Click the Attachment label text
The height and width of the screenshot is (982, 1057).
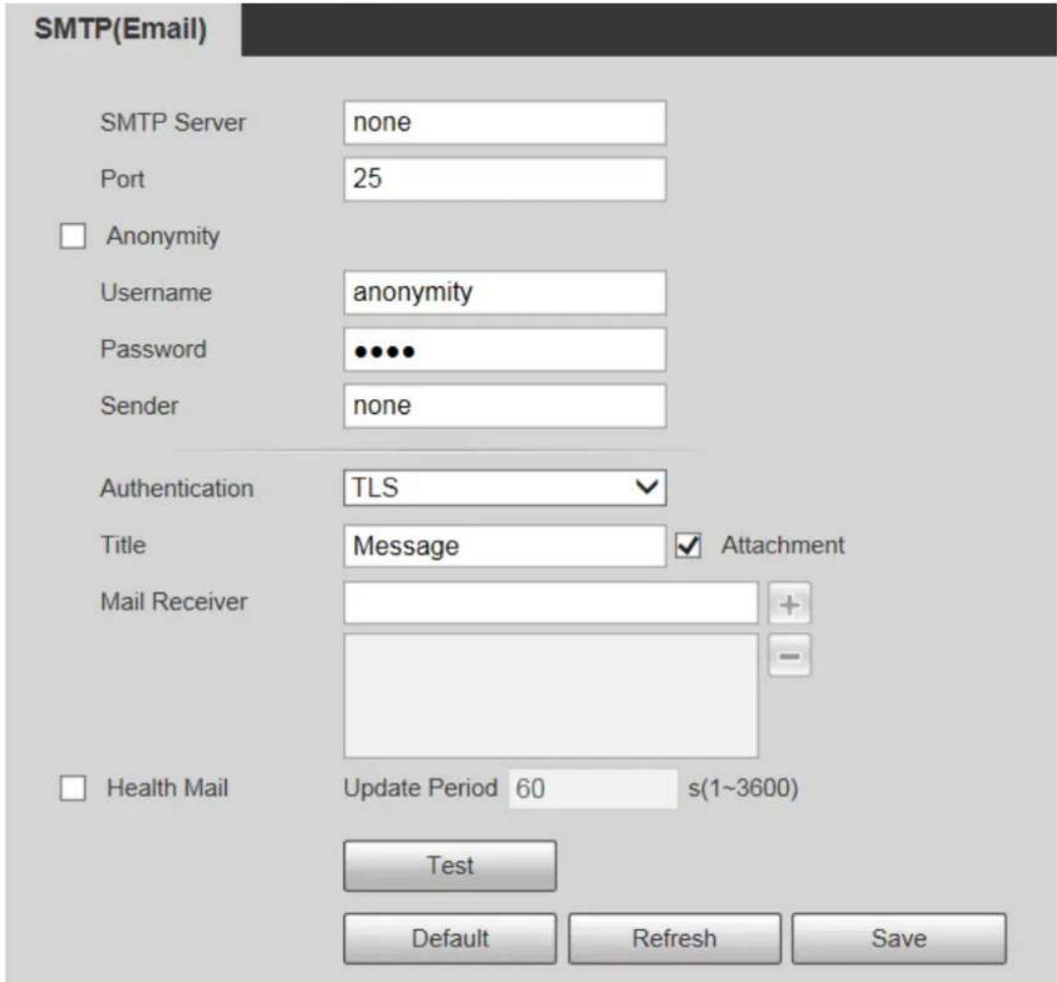tap(783, 545)
